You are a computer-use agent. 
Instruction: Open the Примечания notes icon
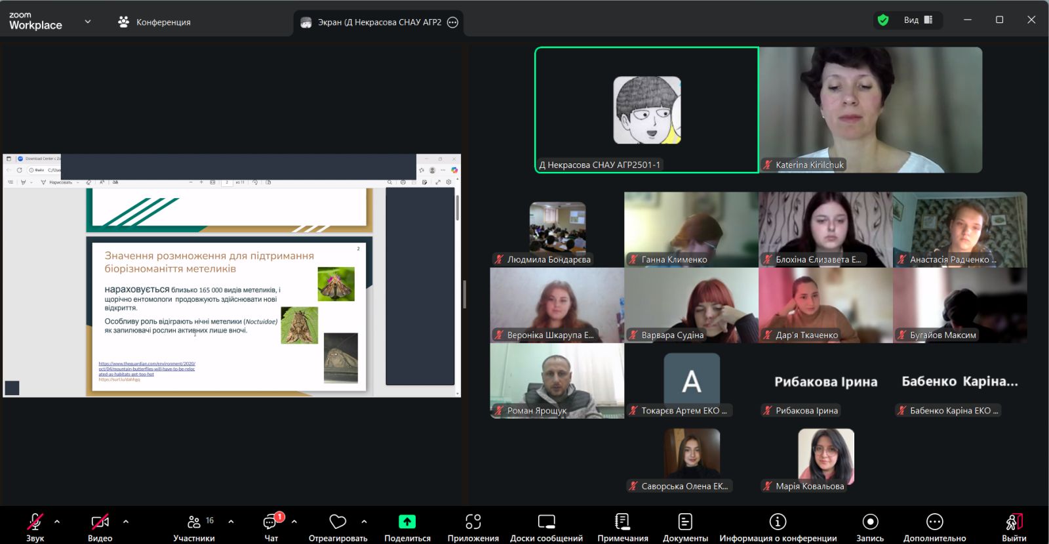click(x=622, y=522)
